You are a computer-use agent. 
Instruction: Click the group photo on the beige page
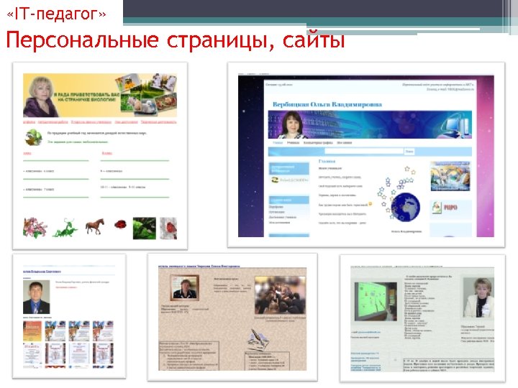coord(280,295)
